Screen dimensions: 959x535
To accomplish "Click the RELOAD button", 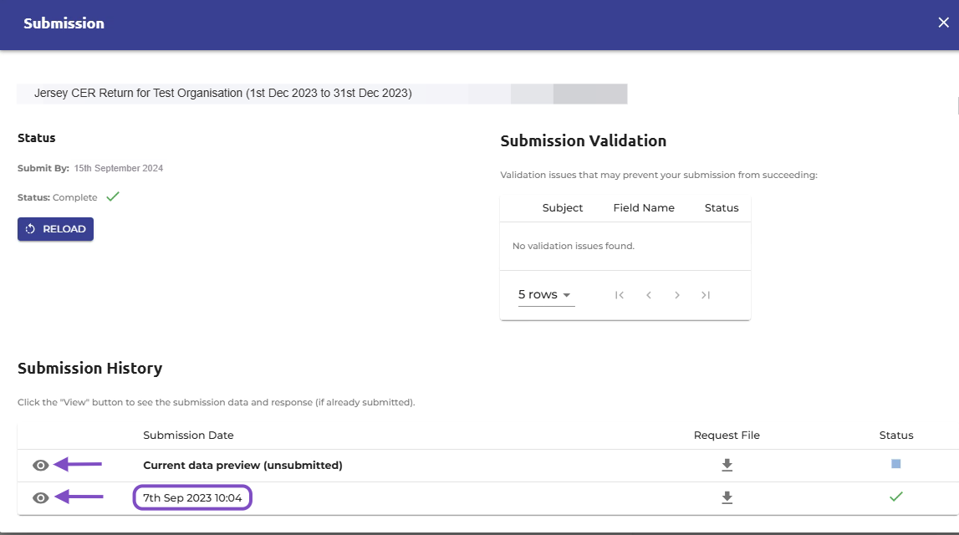I will pos(56,229).
